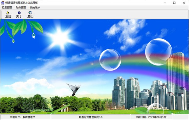Image resolution: width=189 pixels, height=120 pixels.
Task: Open the 租赁管理 menu
Action: click(7, 8)
